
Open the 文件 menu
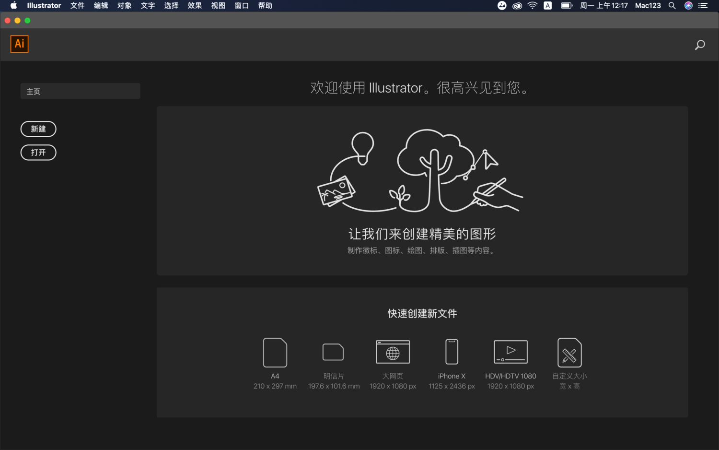click(x=77, y=5)
